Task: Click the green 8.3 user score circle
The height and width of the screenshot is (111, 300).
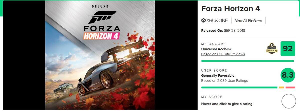Action: (x=288, y=75)
